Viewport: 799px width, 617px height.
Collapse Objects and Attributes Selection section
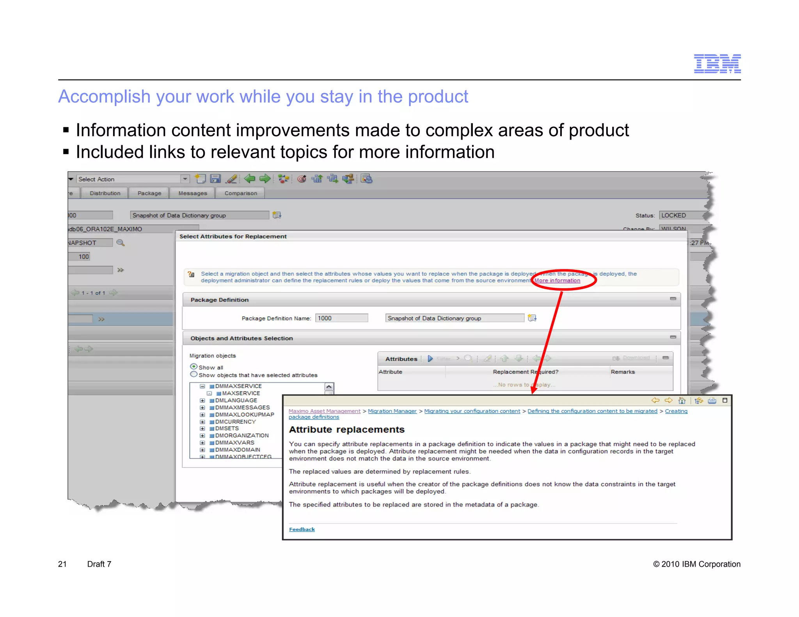tap(673, 337)
